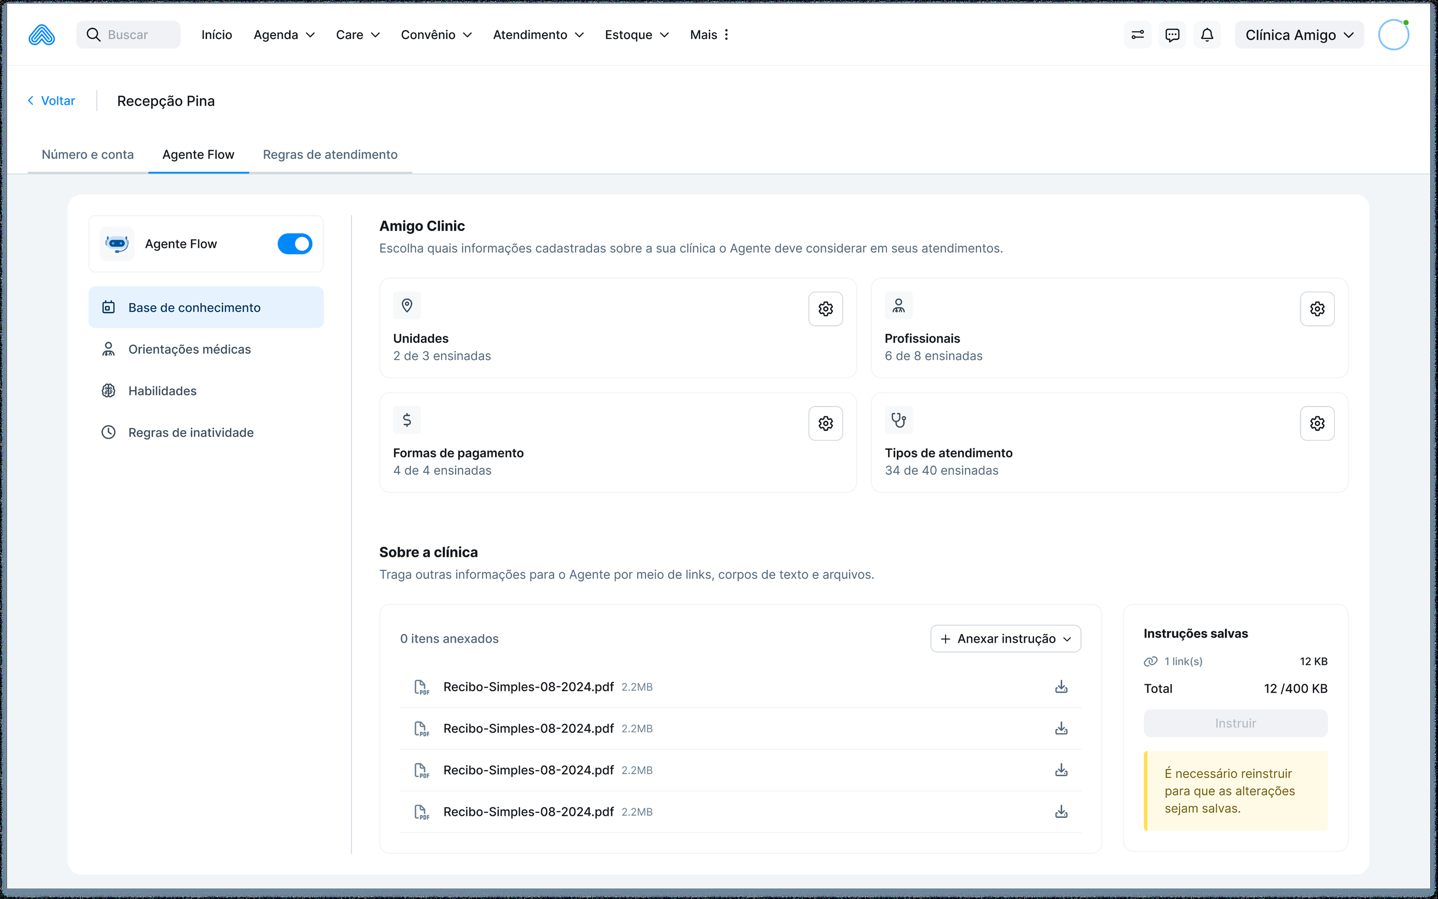Expand the Estoque dropdown menu

click(x=637, y=35)
